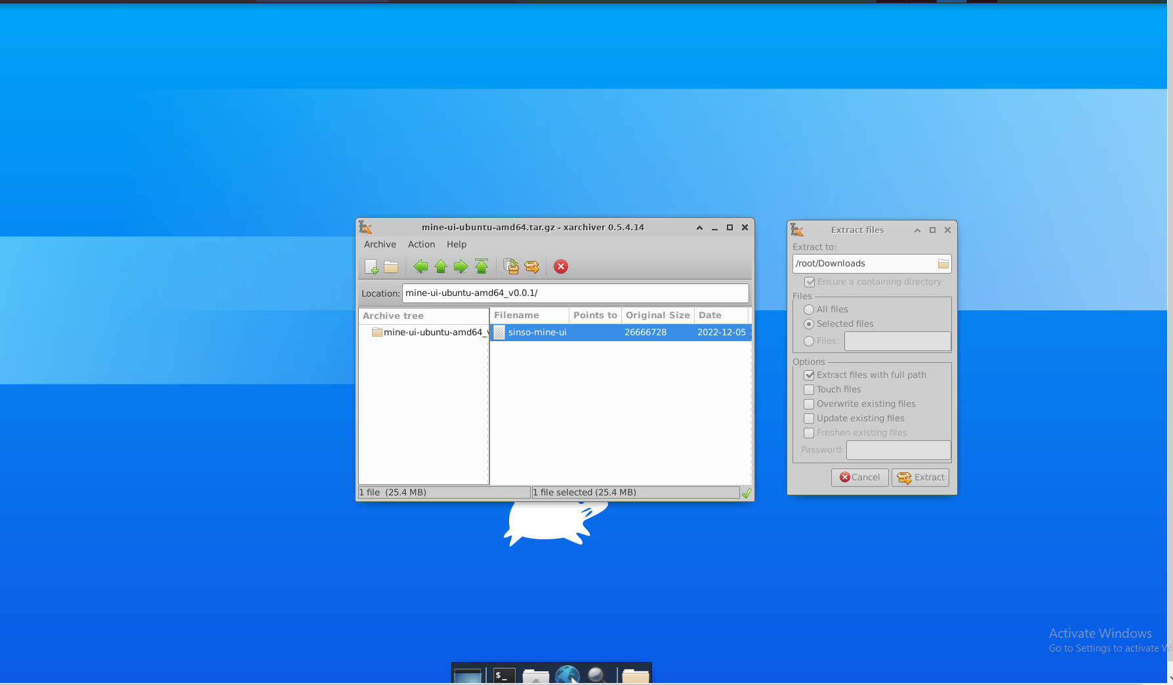Open the Archive menu

380,245
